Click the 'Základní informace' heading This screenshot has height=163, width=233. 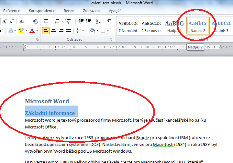tap(50, 113)
